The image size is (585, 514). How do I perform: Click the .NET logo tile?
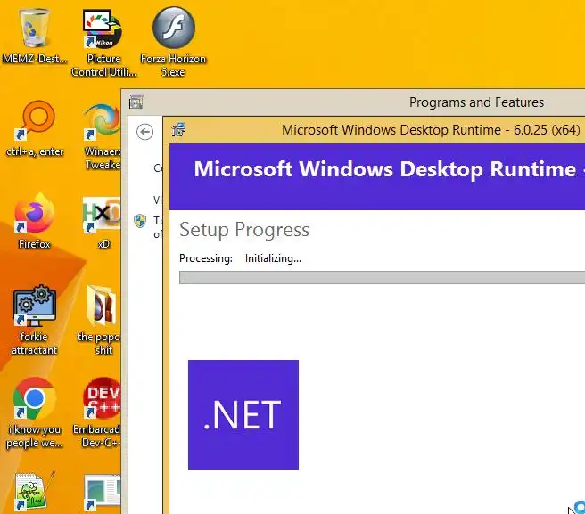243,415
